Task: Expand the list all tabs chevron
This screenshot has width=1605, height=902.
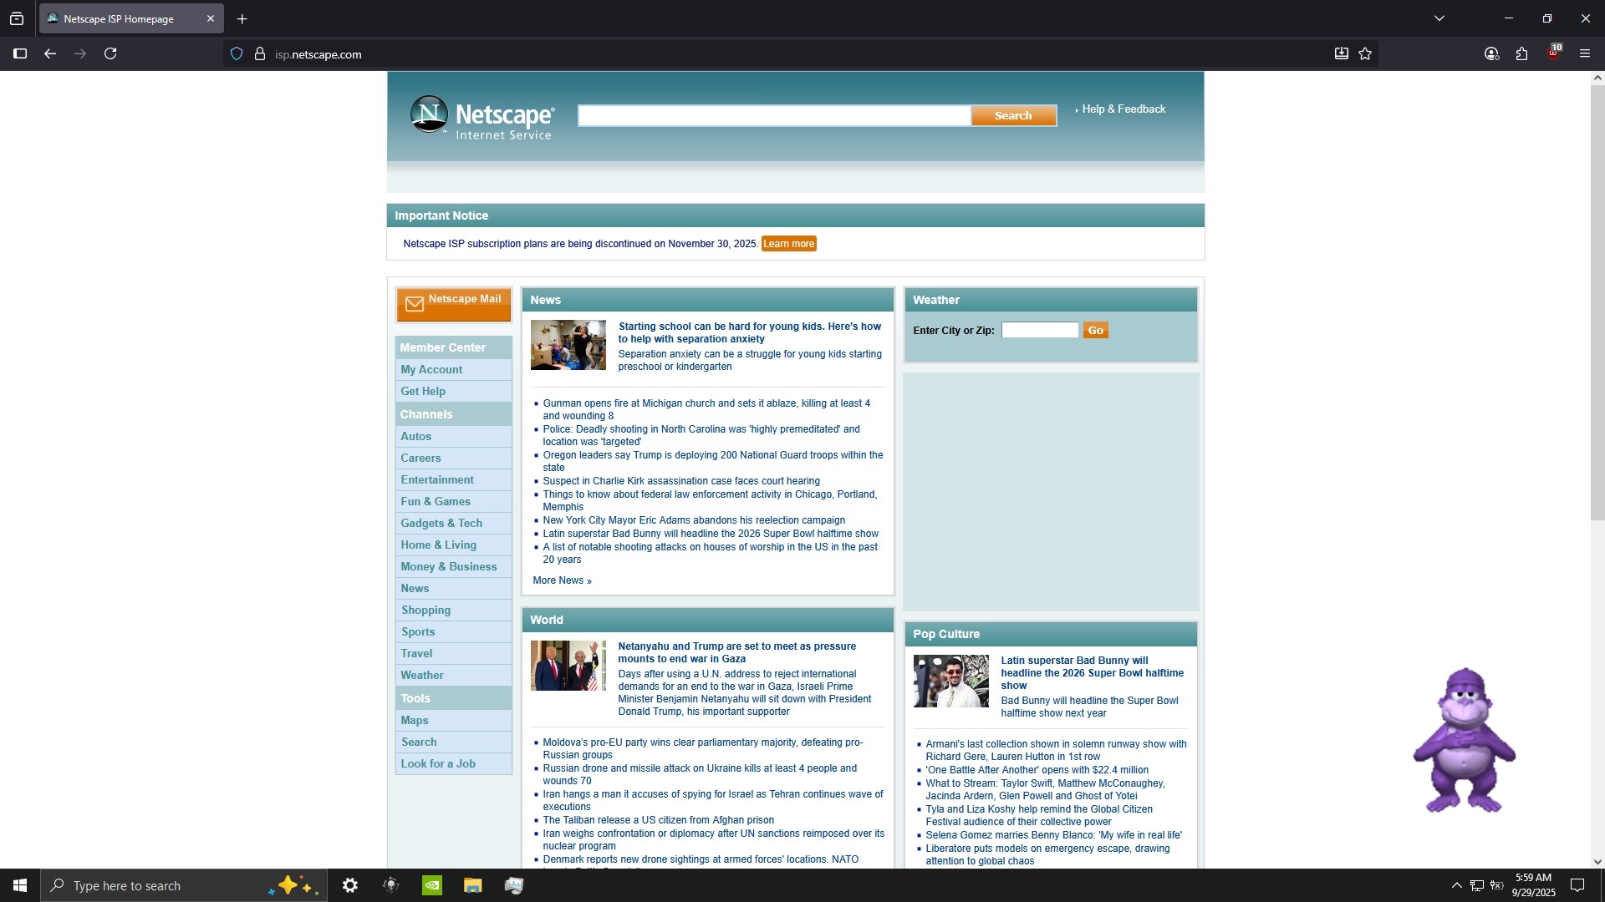Action: point(1439,18)
